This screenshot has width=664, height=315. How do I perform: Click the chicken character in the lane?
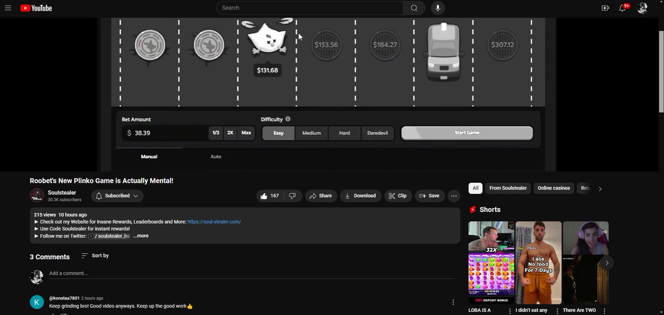(x=267, y=38)
